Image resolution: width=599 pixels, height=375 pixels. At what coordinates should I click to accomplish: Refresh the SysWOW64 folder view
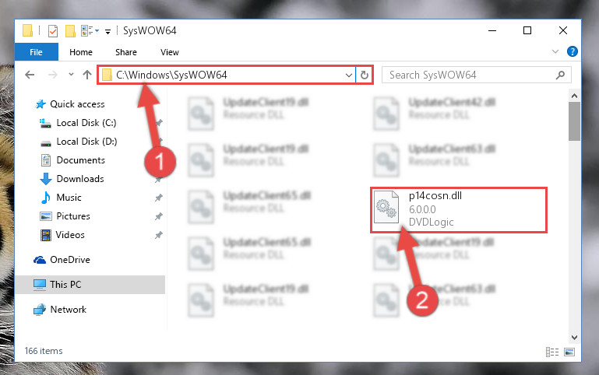[x=365, y=75]
